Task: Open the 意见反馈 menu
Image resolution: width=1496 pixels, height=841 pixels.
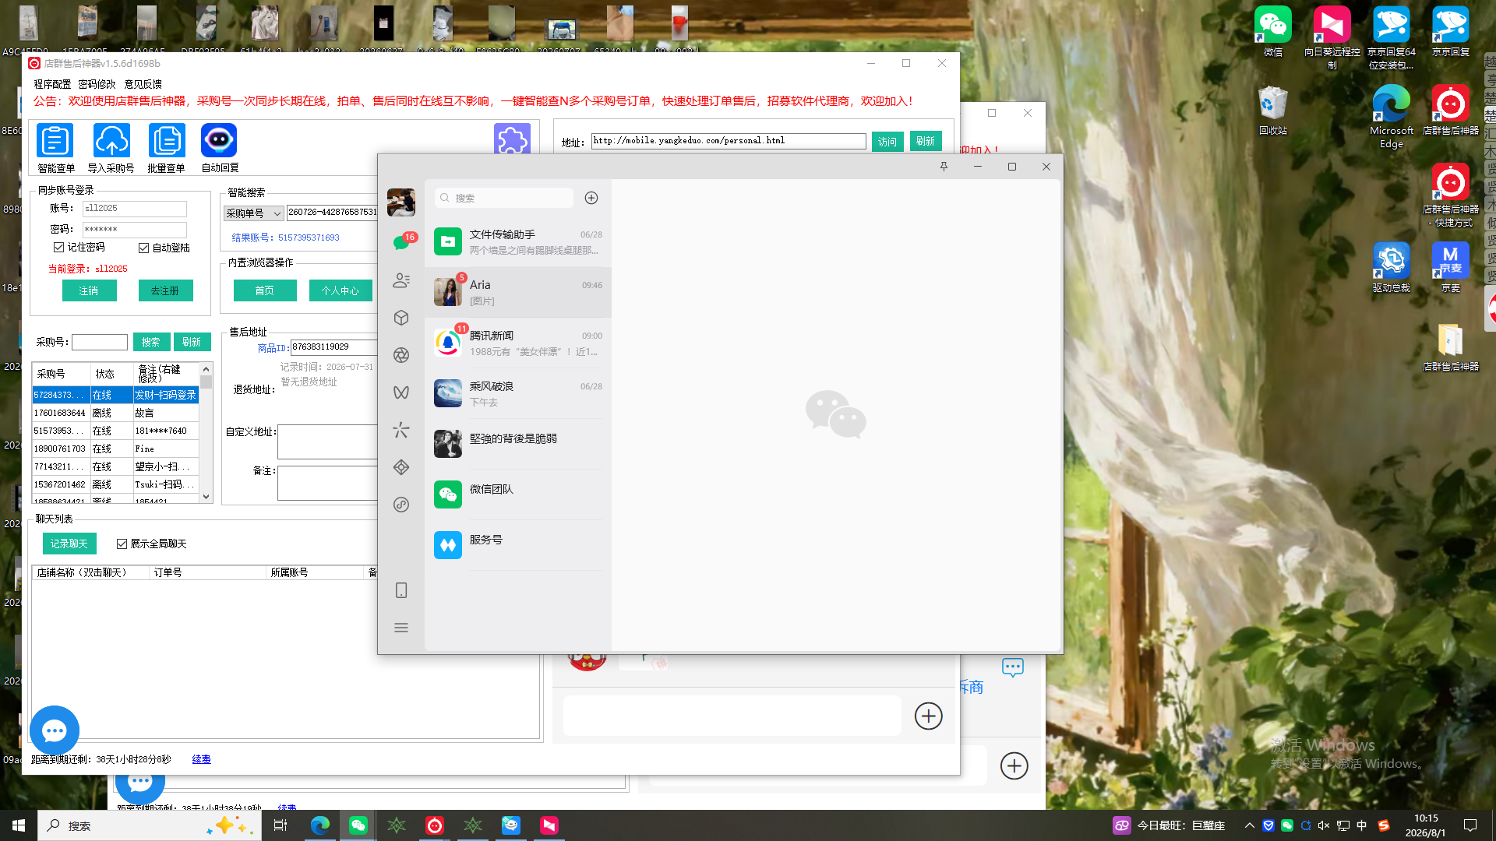Action: (143, 84)
